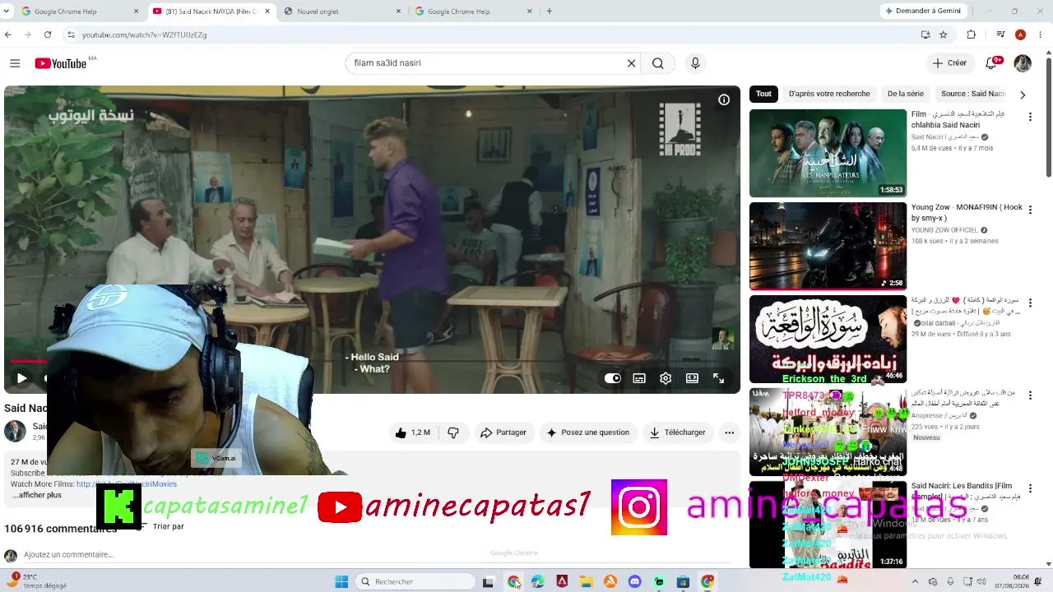Open Microsoft Edge from the taskbar
The height and width of the screenshot is (592, 1053).
538,581
